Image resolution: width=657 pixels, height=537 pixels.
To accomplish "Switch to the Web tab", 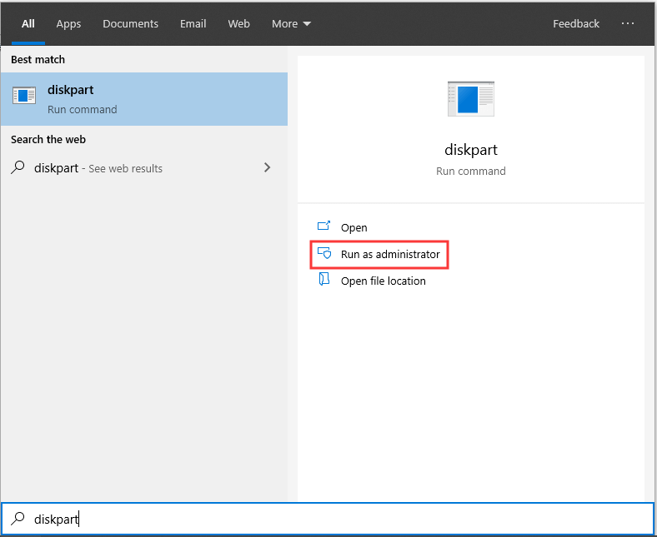I will [x=238, y=24].
